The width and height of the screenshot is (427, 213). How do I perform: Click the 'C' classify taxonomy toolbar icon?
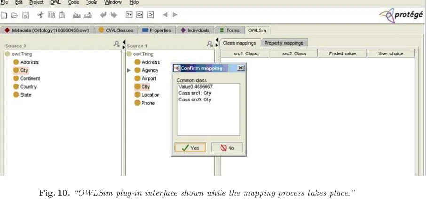click(140, 15)
